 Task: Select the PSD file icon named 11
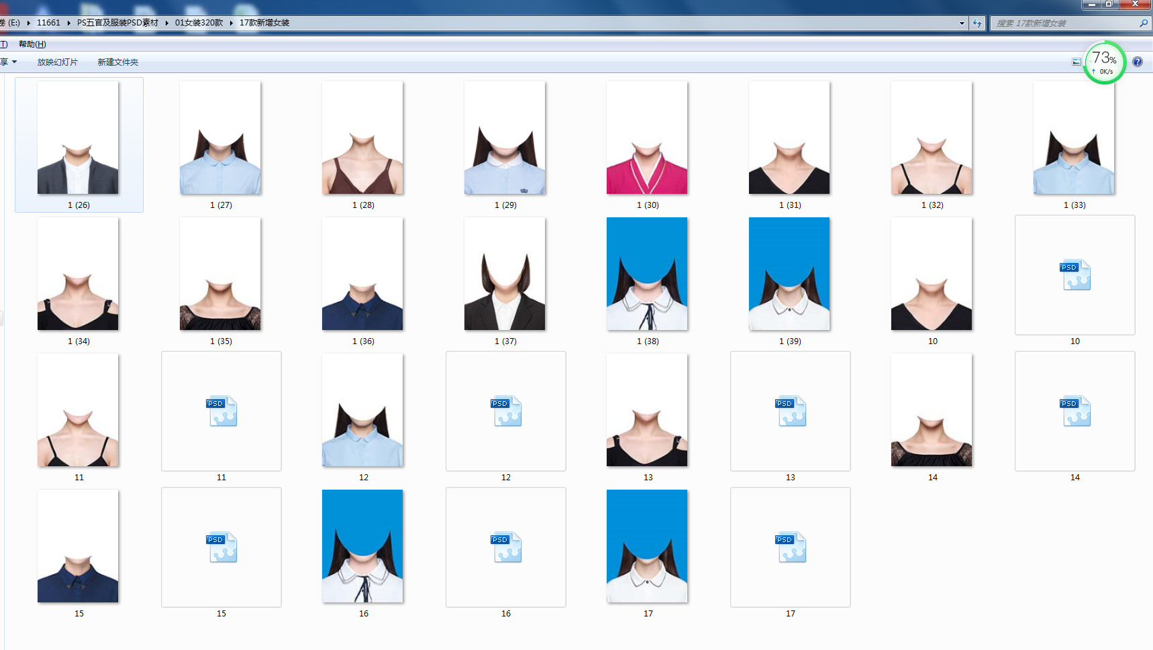(x=221, y=411)
